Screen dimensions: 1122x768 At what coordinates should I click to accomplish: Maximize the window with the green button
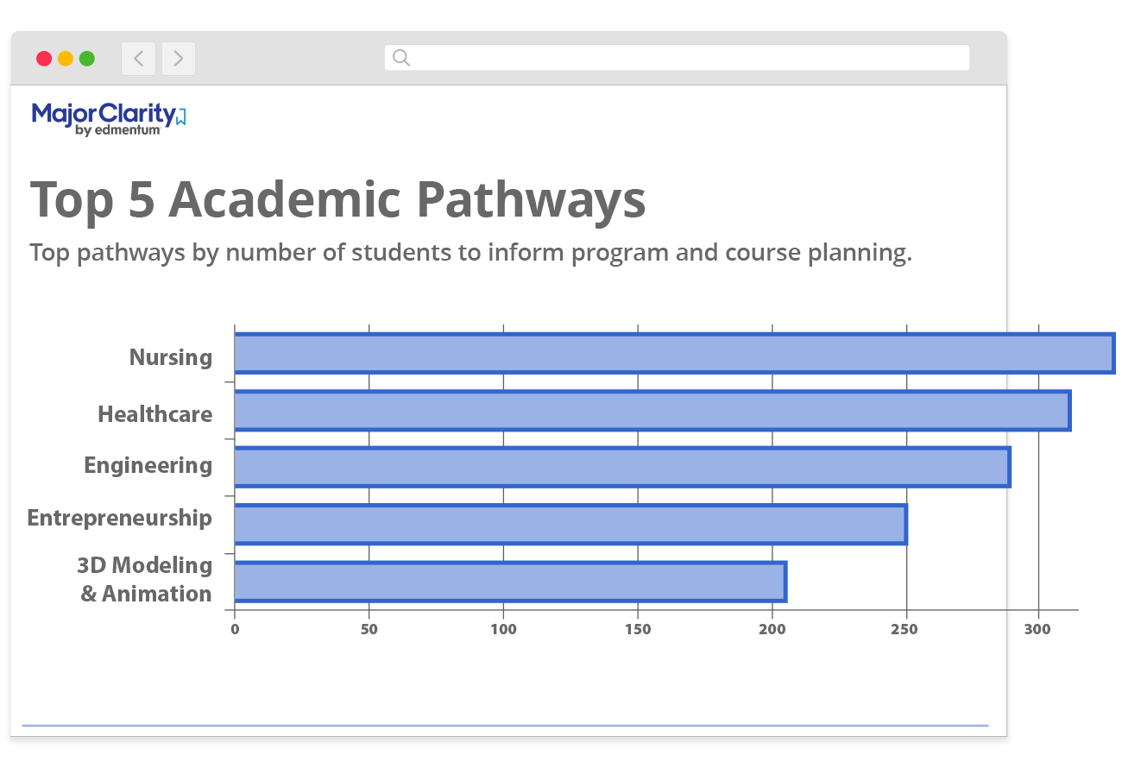[87, 59]
